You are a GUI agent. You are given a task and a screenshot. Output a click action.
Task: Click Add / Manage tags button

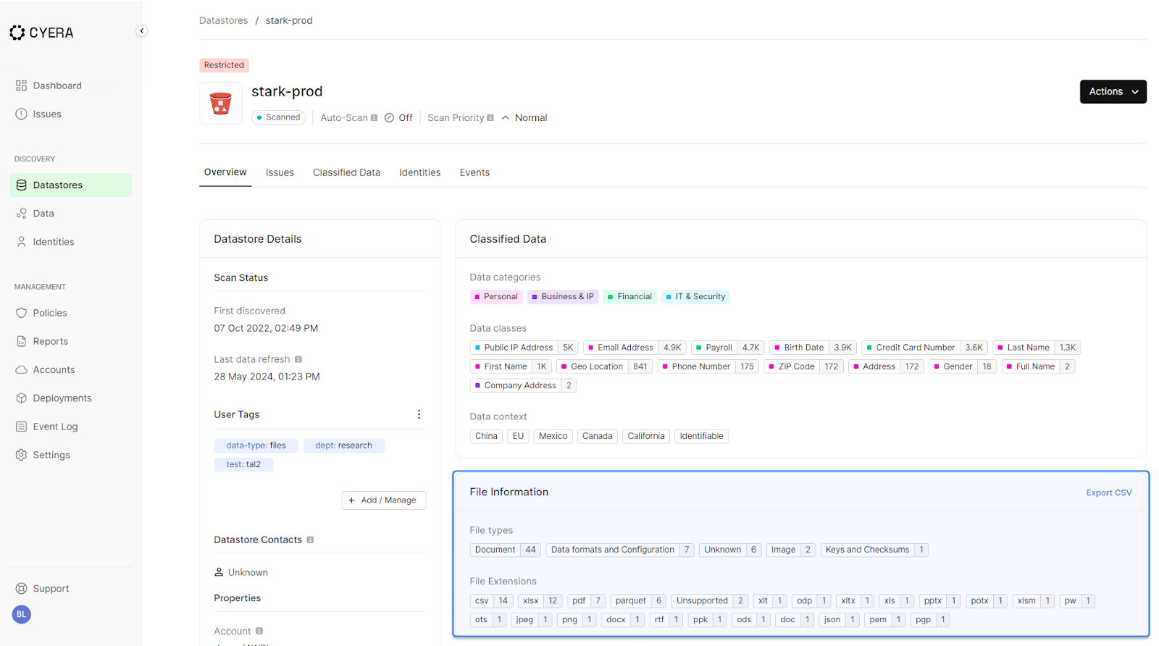pos(383,500)
